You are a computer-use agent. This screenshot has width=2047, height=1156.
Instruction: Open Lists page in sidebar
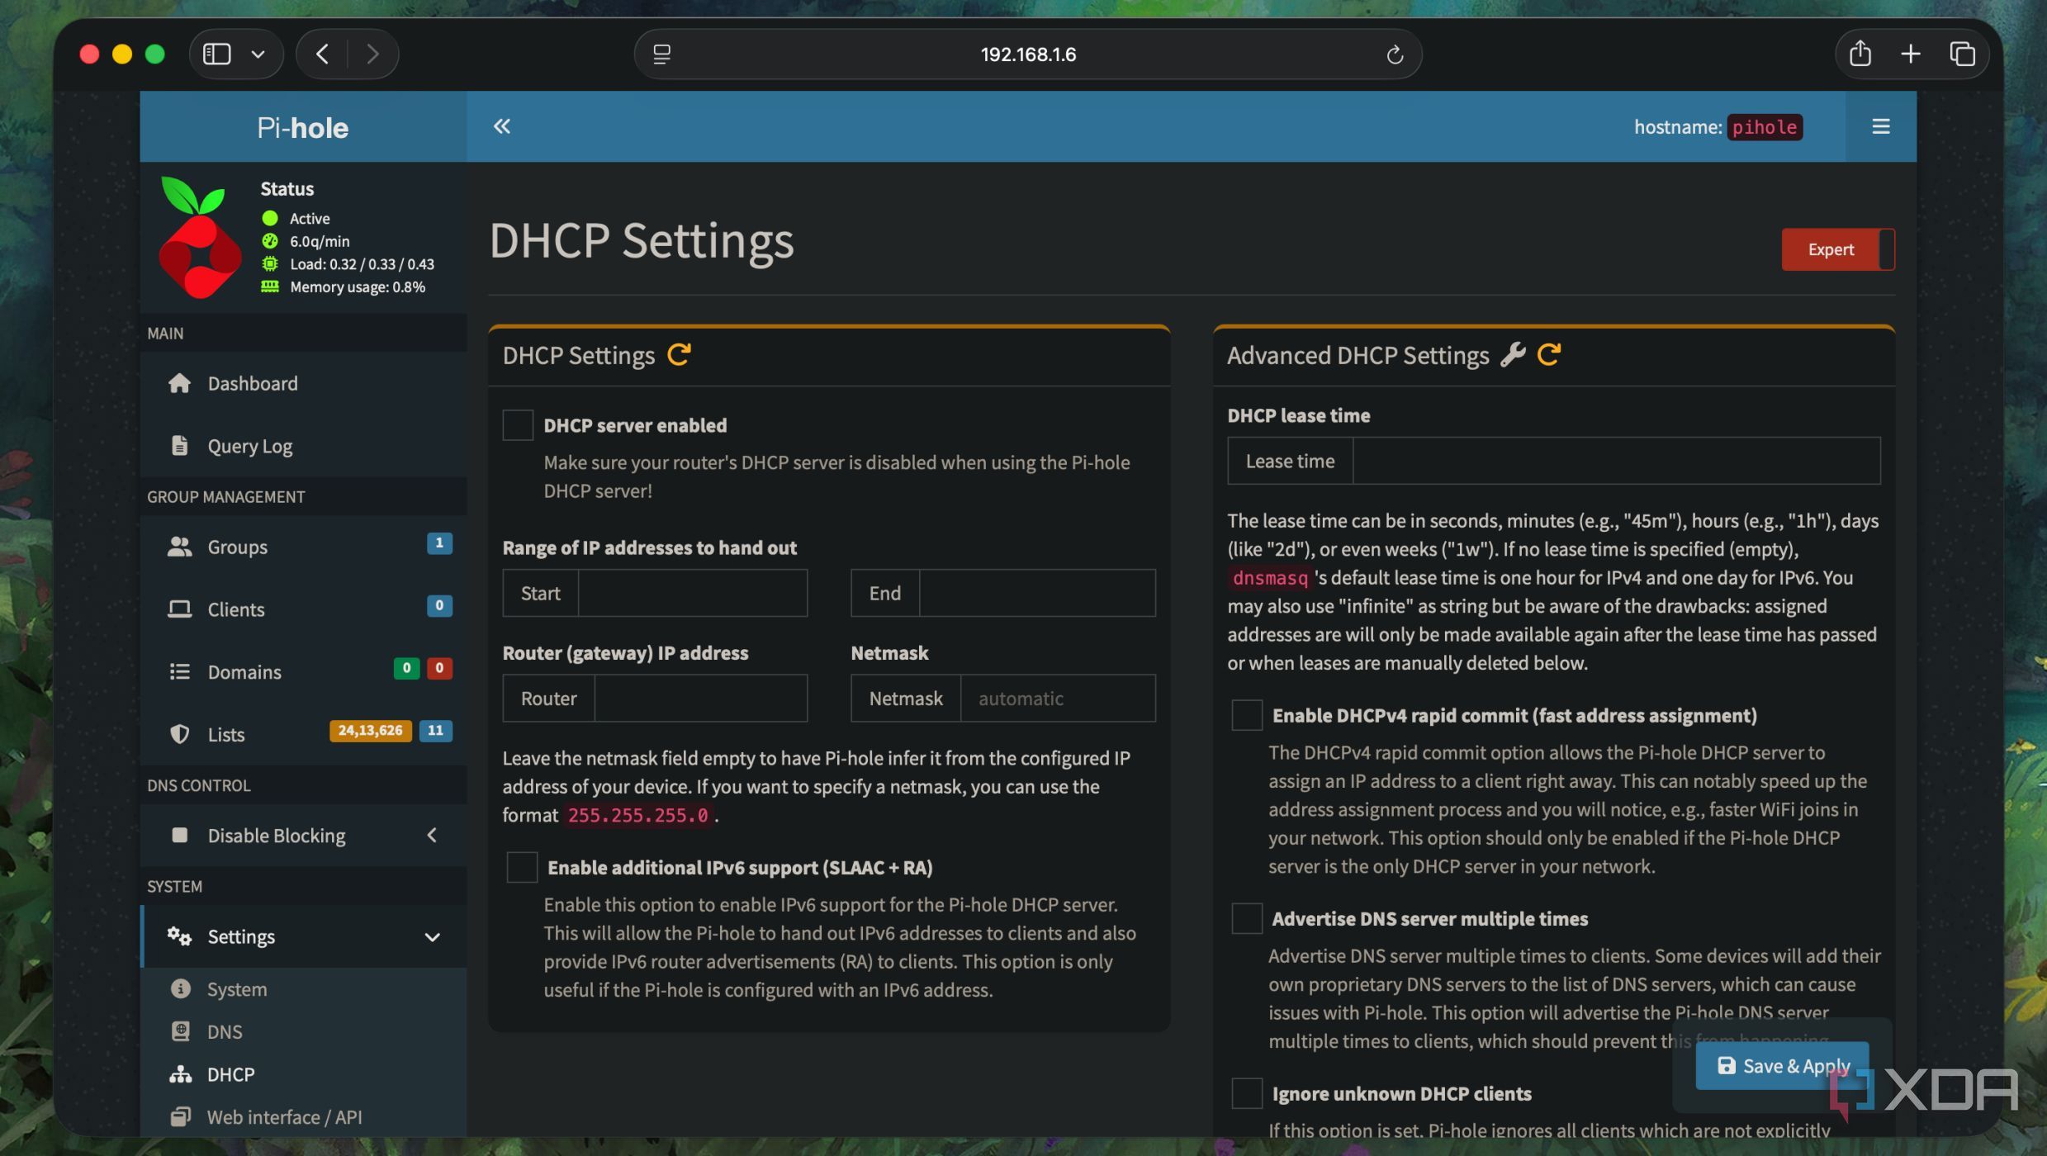[x=303, y=734]
